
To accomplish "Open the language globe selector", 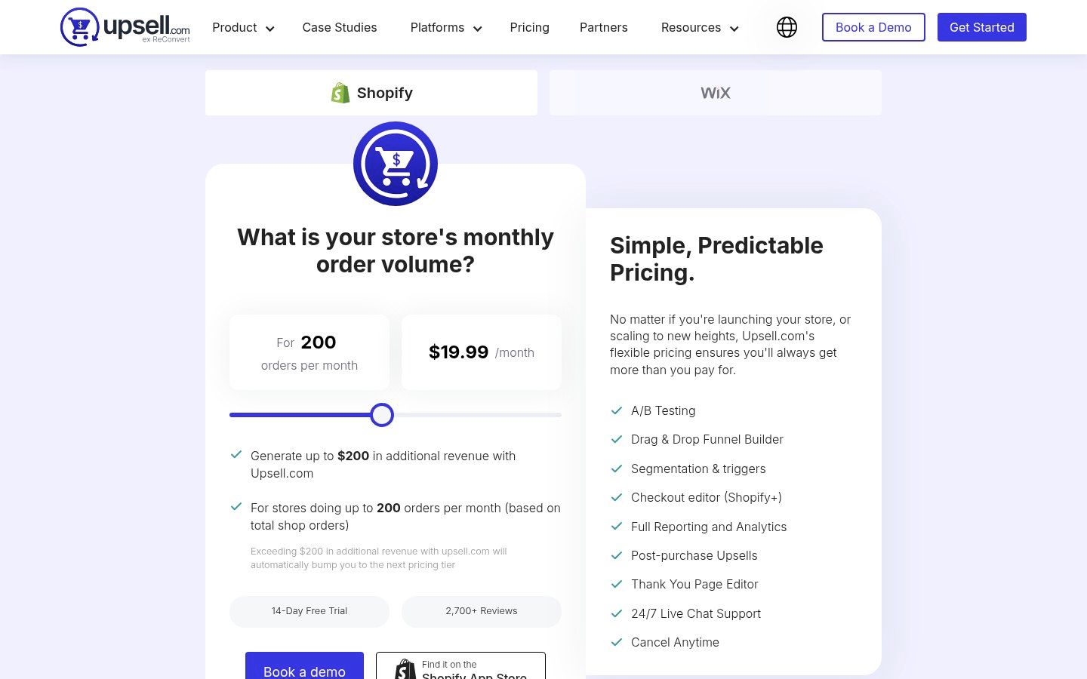I will (x=787, y=27).
